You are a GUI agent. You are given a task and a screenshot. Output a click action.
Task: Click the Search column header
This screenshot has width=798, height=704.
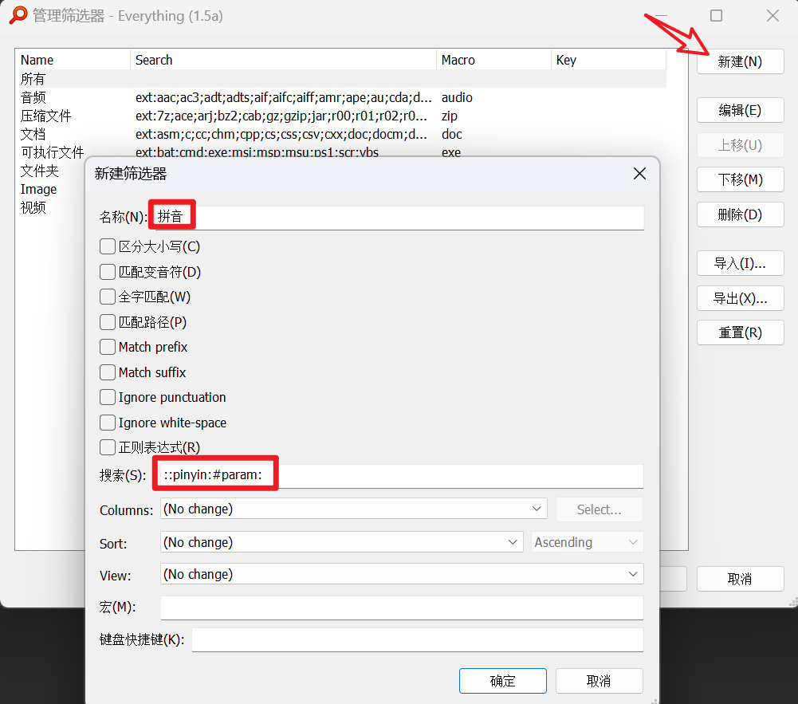tap(284, 60)
